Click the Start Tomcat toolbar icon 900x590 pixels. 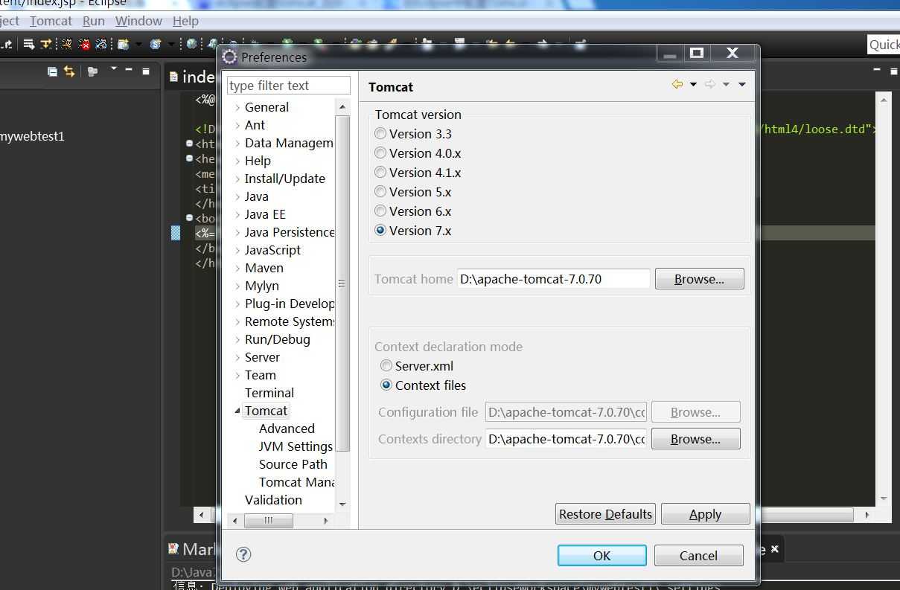coord(66,44)
